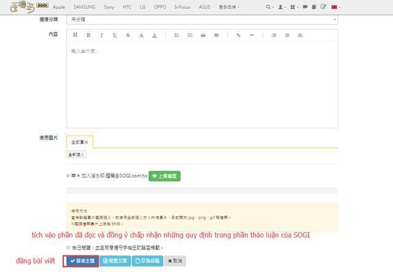Check the agree to SOGI forum rules box
This screenshot has width=393, height=272.
pos(68,247)
